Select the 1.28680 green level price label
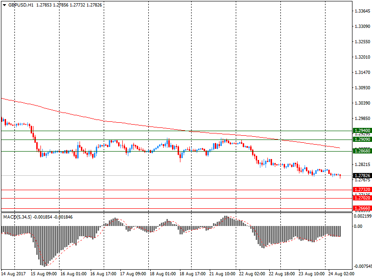Viewport: 372px width, 279px height. click(362, 151)
